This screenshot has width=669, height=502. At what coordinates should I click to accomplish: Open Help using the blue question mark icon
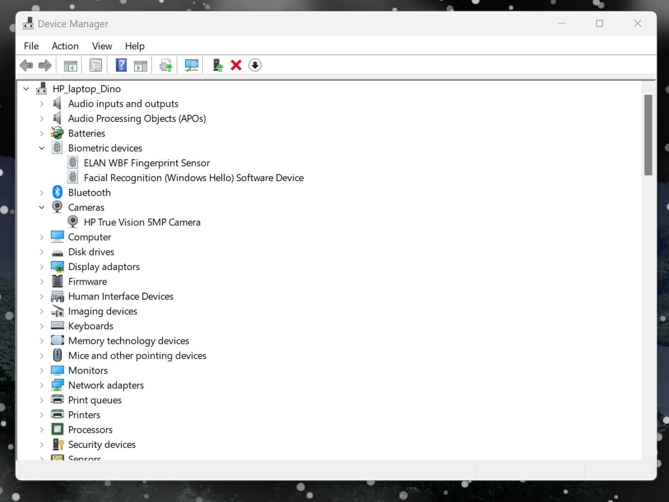pos(121,65)
